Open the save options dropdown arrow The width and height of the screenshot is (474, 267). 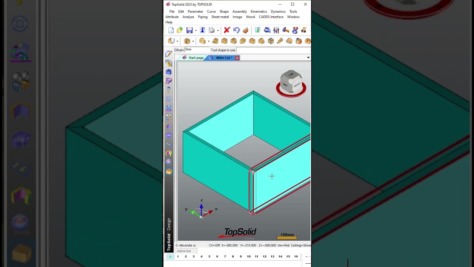(196, 30)
